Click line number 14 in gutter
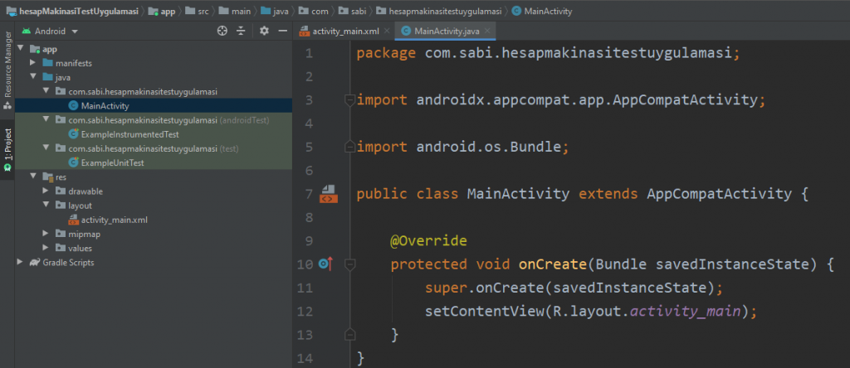 coord(305,358)
